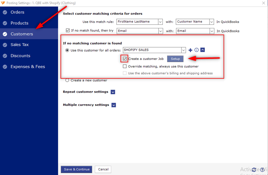The image size is (268, 175).
Task: Expand Multiple currency settings
Action: pyautogui.click(x=114, y=105)
